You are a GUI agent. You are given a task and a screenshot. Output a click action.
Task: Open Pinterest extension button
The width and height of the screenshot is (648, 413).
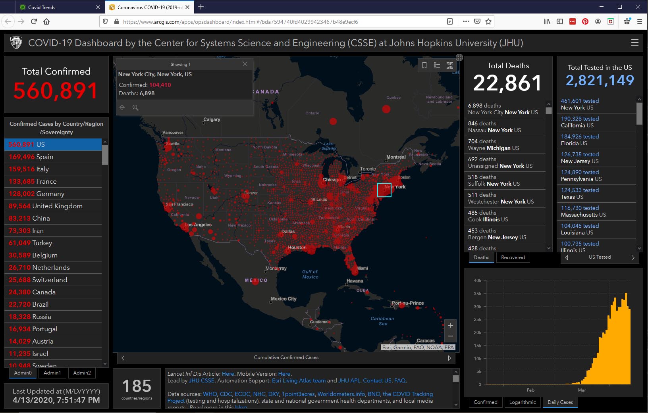(x=585, y=21)
